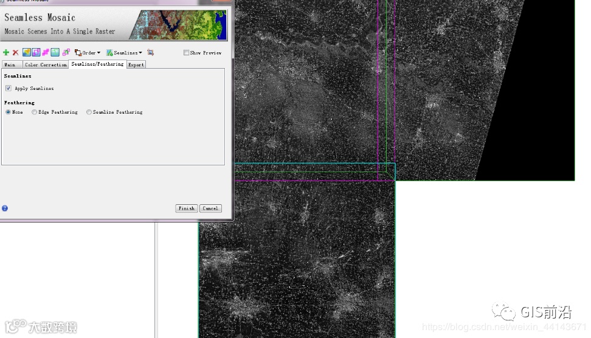Switch to the Main tab
Viewport: 591px width, 338px height.
(12, 65)
